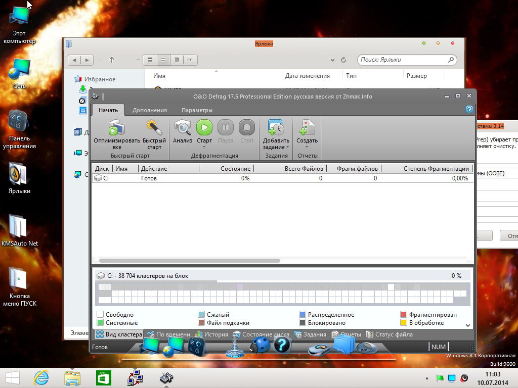Switch to the Дополнения ribbon tab
This screenshot has height=388, width=518.
click(x=150, y=110)
